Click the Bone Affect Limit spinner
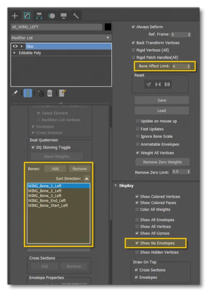The height and width of the screenshot is (292, 207). [x=189, y=66]
